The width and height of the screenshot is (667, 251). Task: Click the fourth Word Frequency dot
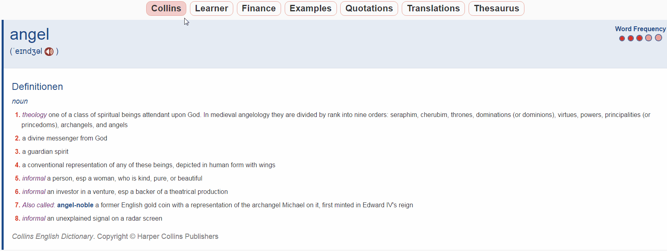pos(649,38)
